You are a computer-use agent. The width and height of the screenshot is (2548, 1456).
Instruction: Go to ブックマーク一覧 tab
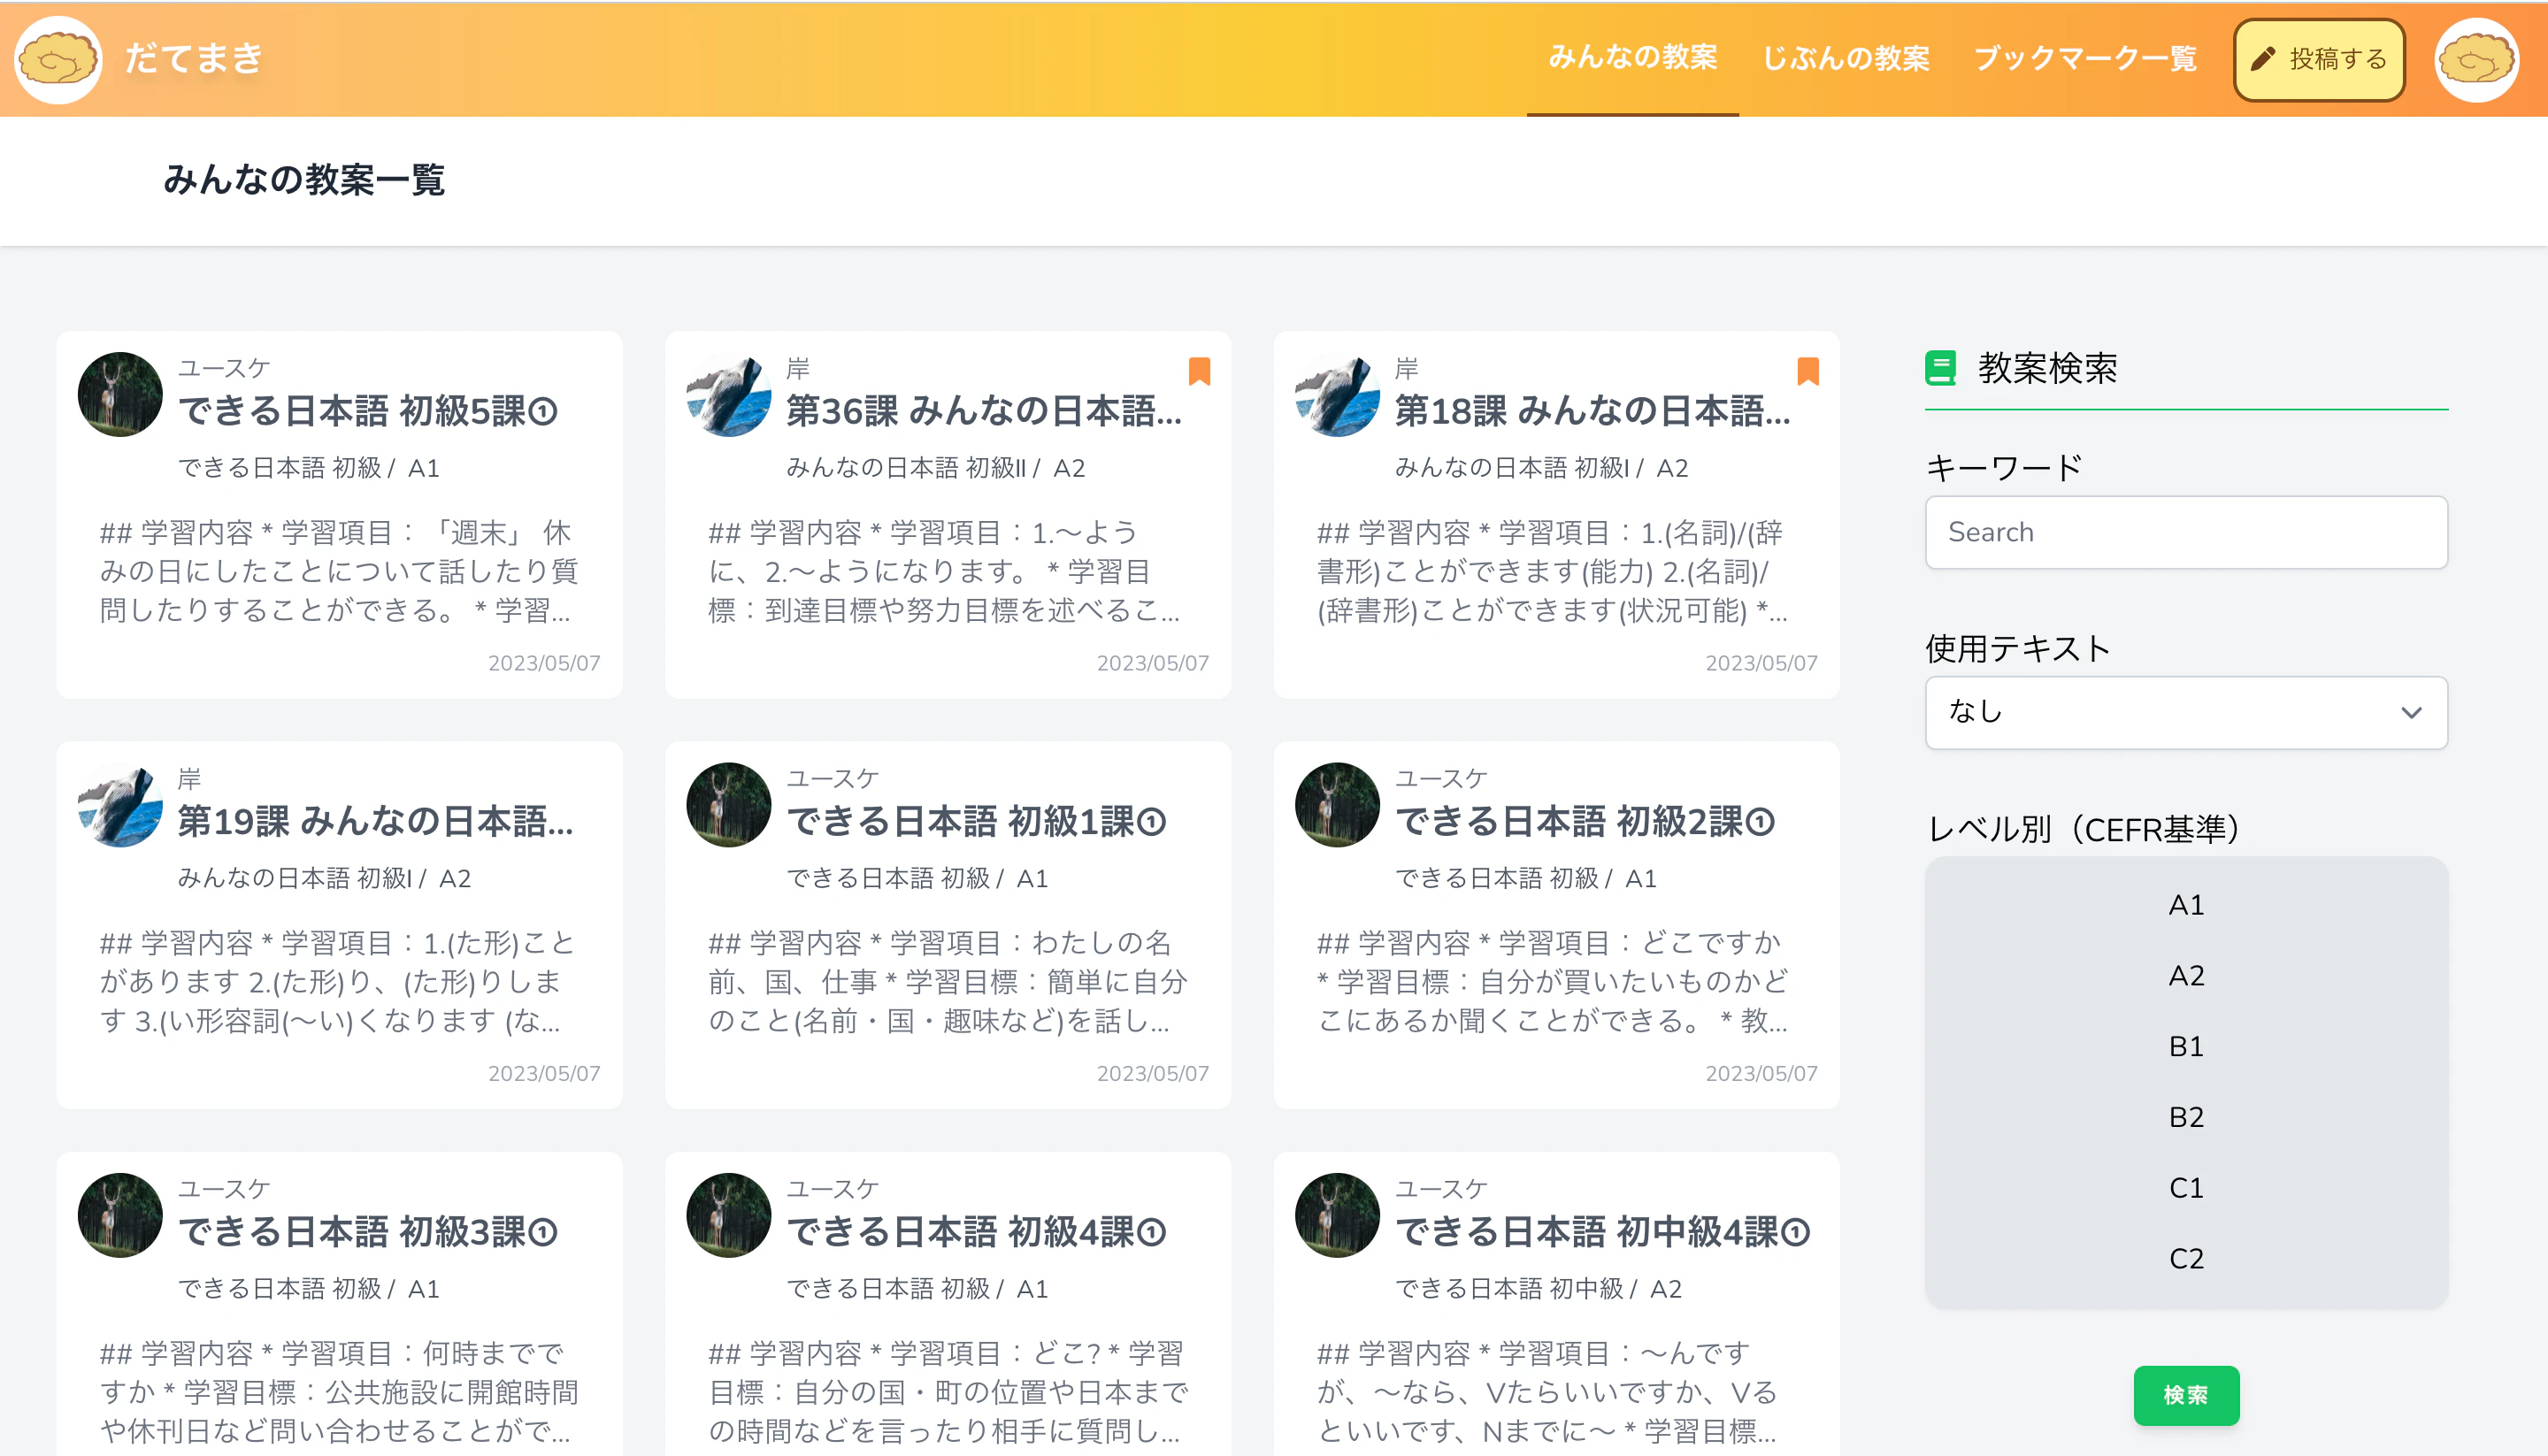pyautogui.click(x=2085, y=58)
